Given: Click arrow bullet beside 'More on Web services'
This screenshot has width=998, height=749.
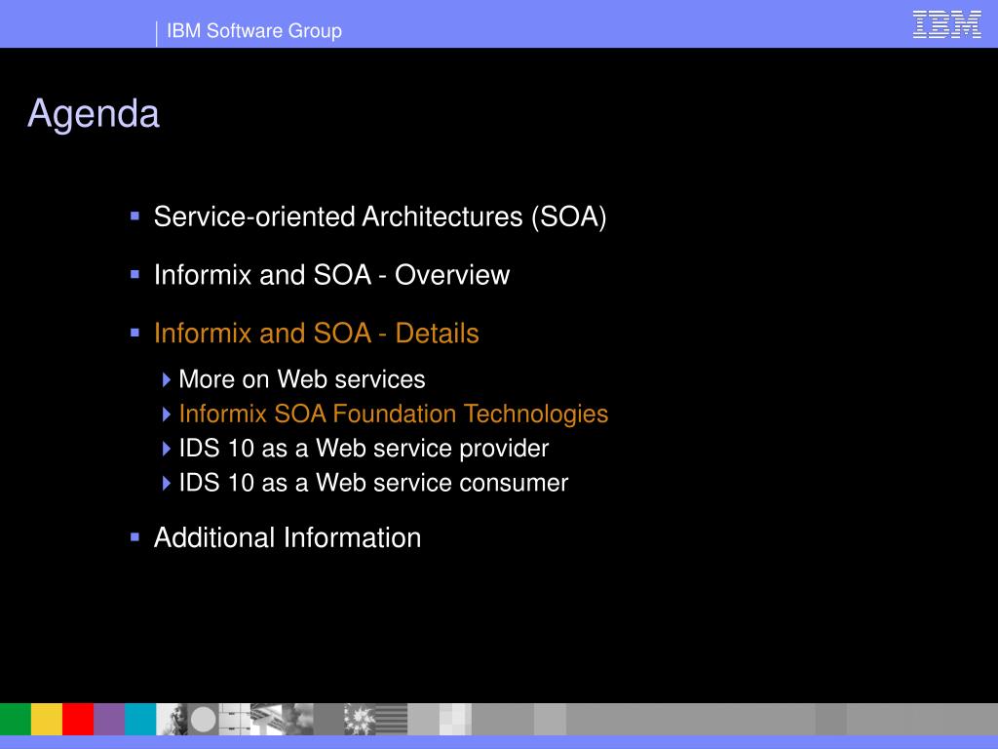Looking at the screenshot, I should point(166,380).
